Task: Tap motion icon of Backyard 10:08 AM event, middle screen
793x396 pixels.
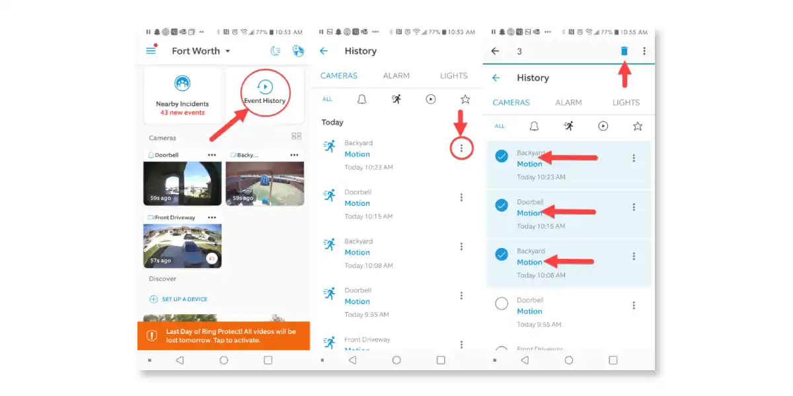Action: 329,244
